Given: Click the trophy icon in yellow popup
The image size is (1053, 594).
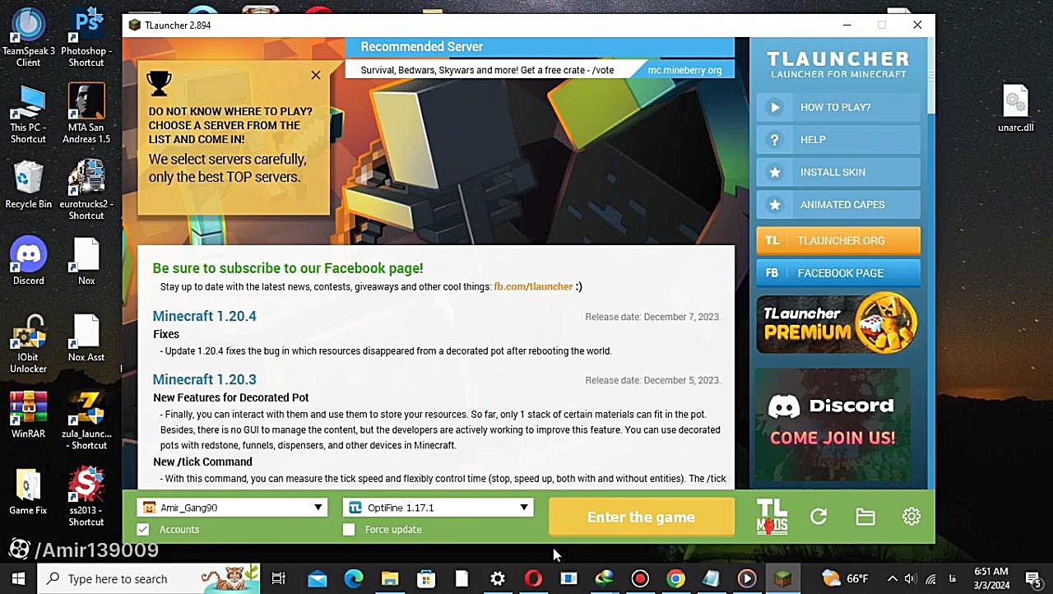Looking at the screenshot, I should (159, 82).
